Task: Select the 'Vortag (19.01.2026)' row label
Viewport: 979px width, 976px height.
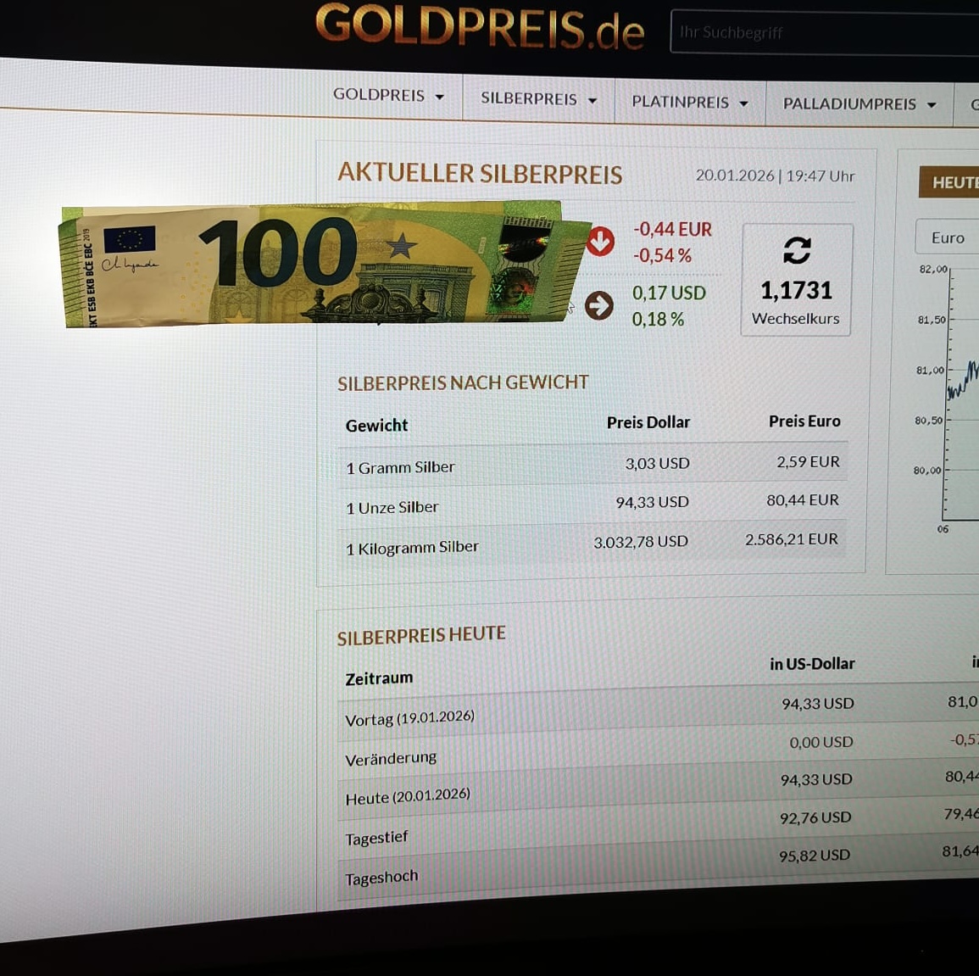Action: (x=409, y=718)
